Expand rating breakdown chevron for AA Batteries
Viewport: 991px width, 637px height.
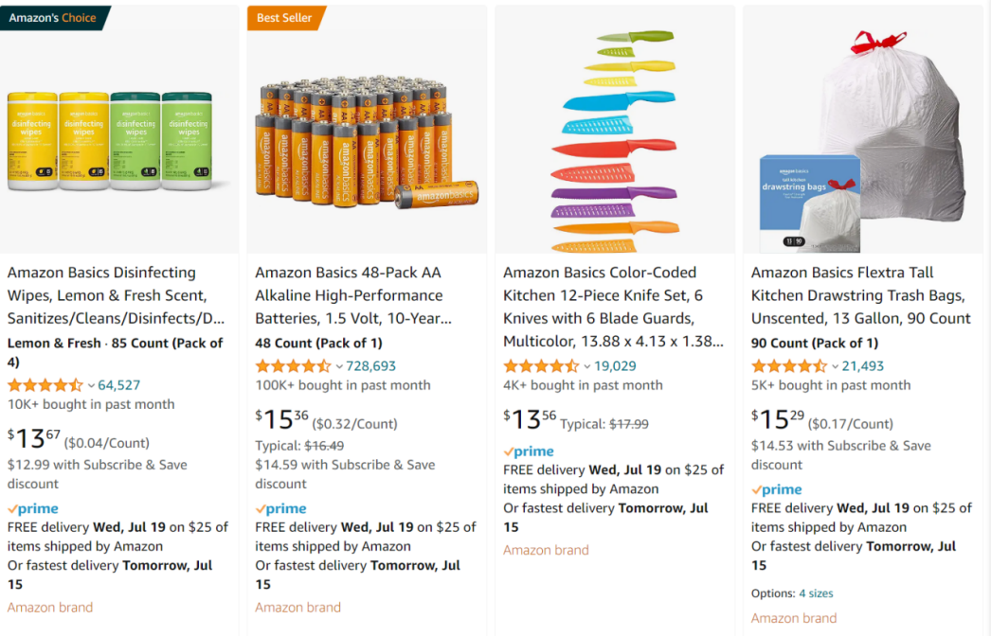point(339,366)
